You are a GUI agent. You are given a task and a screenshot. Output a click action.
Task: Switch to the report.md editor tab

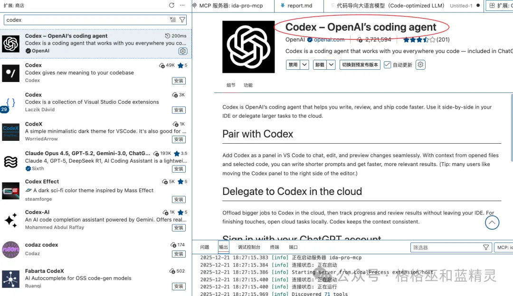[x=299, y=6]
